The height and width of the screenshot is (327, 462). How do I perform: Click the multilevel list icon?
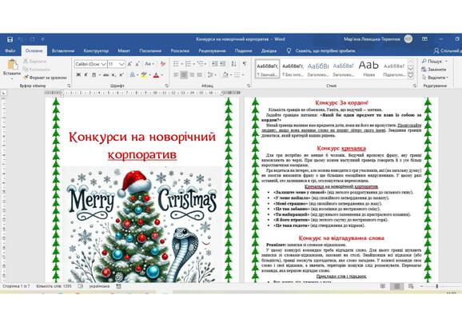click(x=201, y=64)
